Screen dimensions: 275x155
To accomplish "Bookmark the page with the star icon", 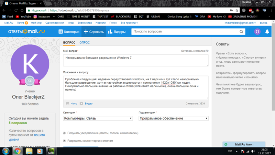I will tap(237, 10).
